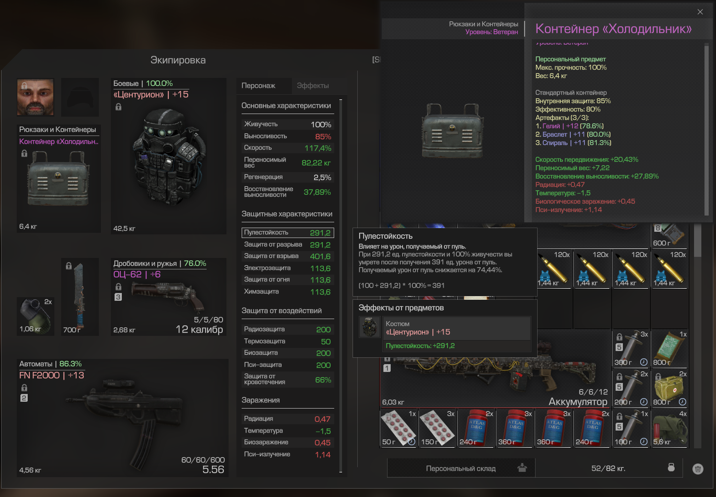Image resolution: width=716 pixels, height=497 pixels.
Task: Click the Гелий +12 artifact line
Action: click(x=570, y=126)
